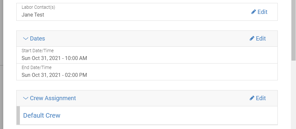Click the pencil icon in Crew Assignment header

(x=252, y=98)
